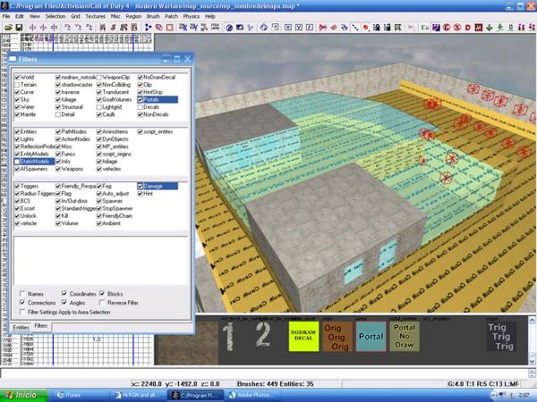
Task: Select the Filters tab
Action: [41, 326]
